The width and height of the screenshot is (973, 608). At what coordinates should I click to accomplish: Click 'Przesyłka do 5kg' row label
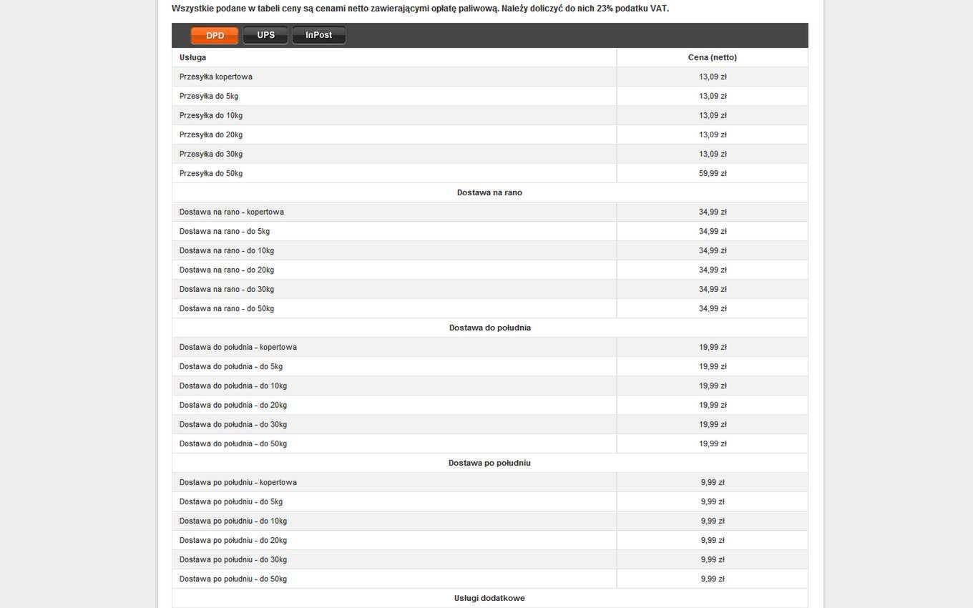coord(209,96)
